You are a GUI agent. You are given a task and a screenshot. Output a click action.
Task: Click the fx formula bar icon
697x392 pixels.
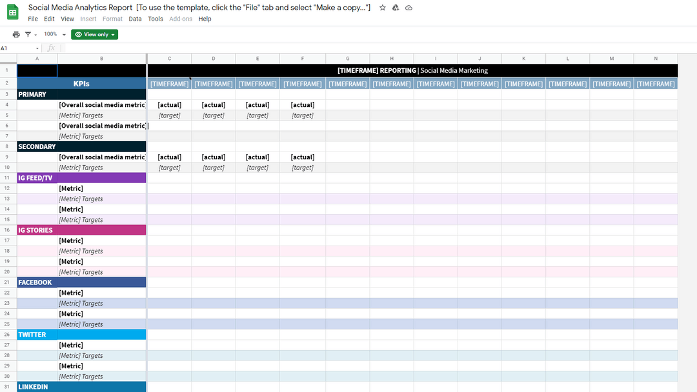click(51, 47)
